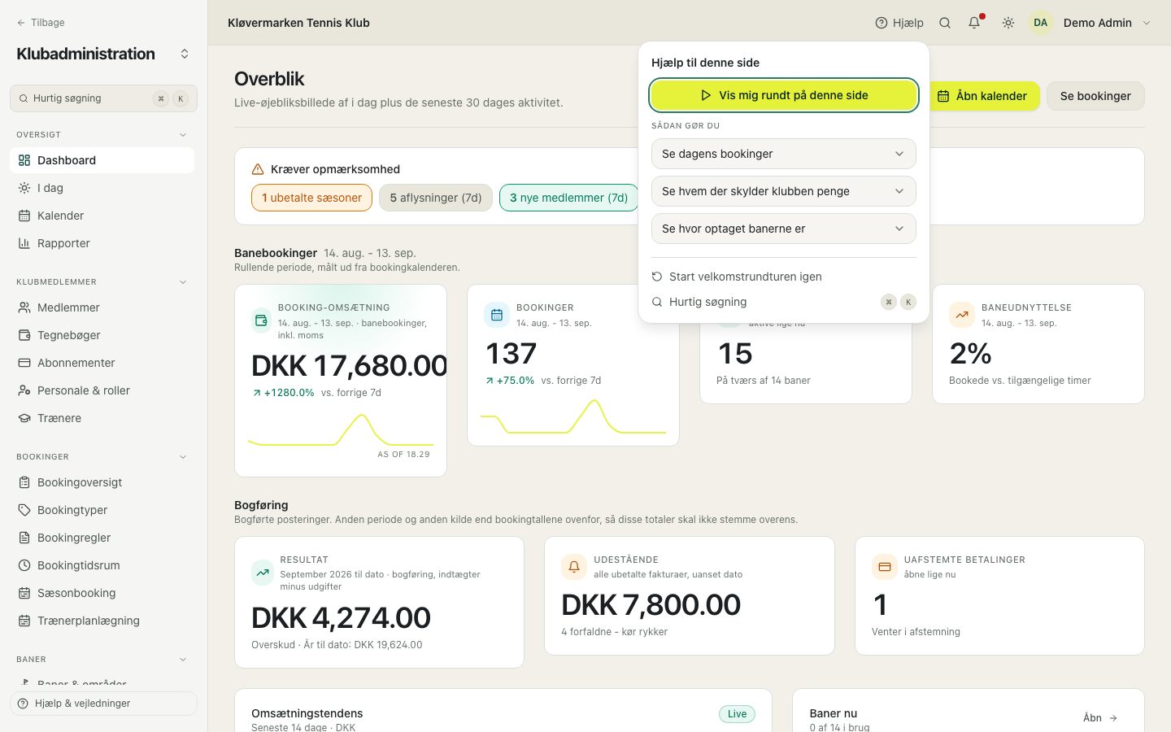Click the booking-omsætning wallet icon
This screenshot has height=732, width=1171.
pos(261,320)
